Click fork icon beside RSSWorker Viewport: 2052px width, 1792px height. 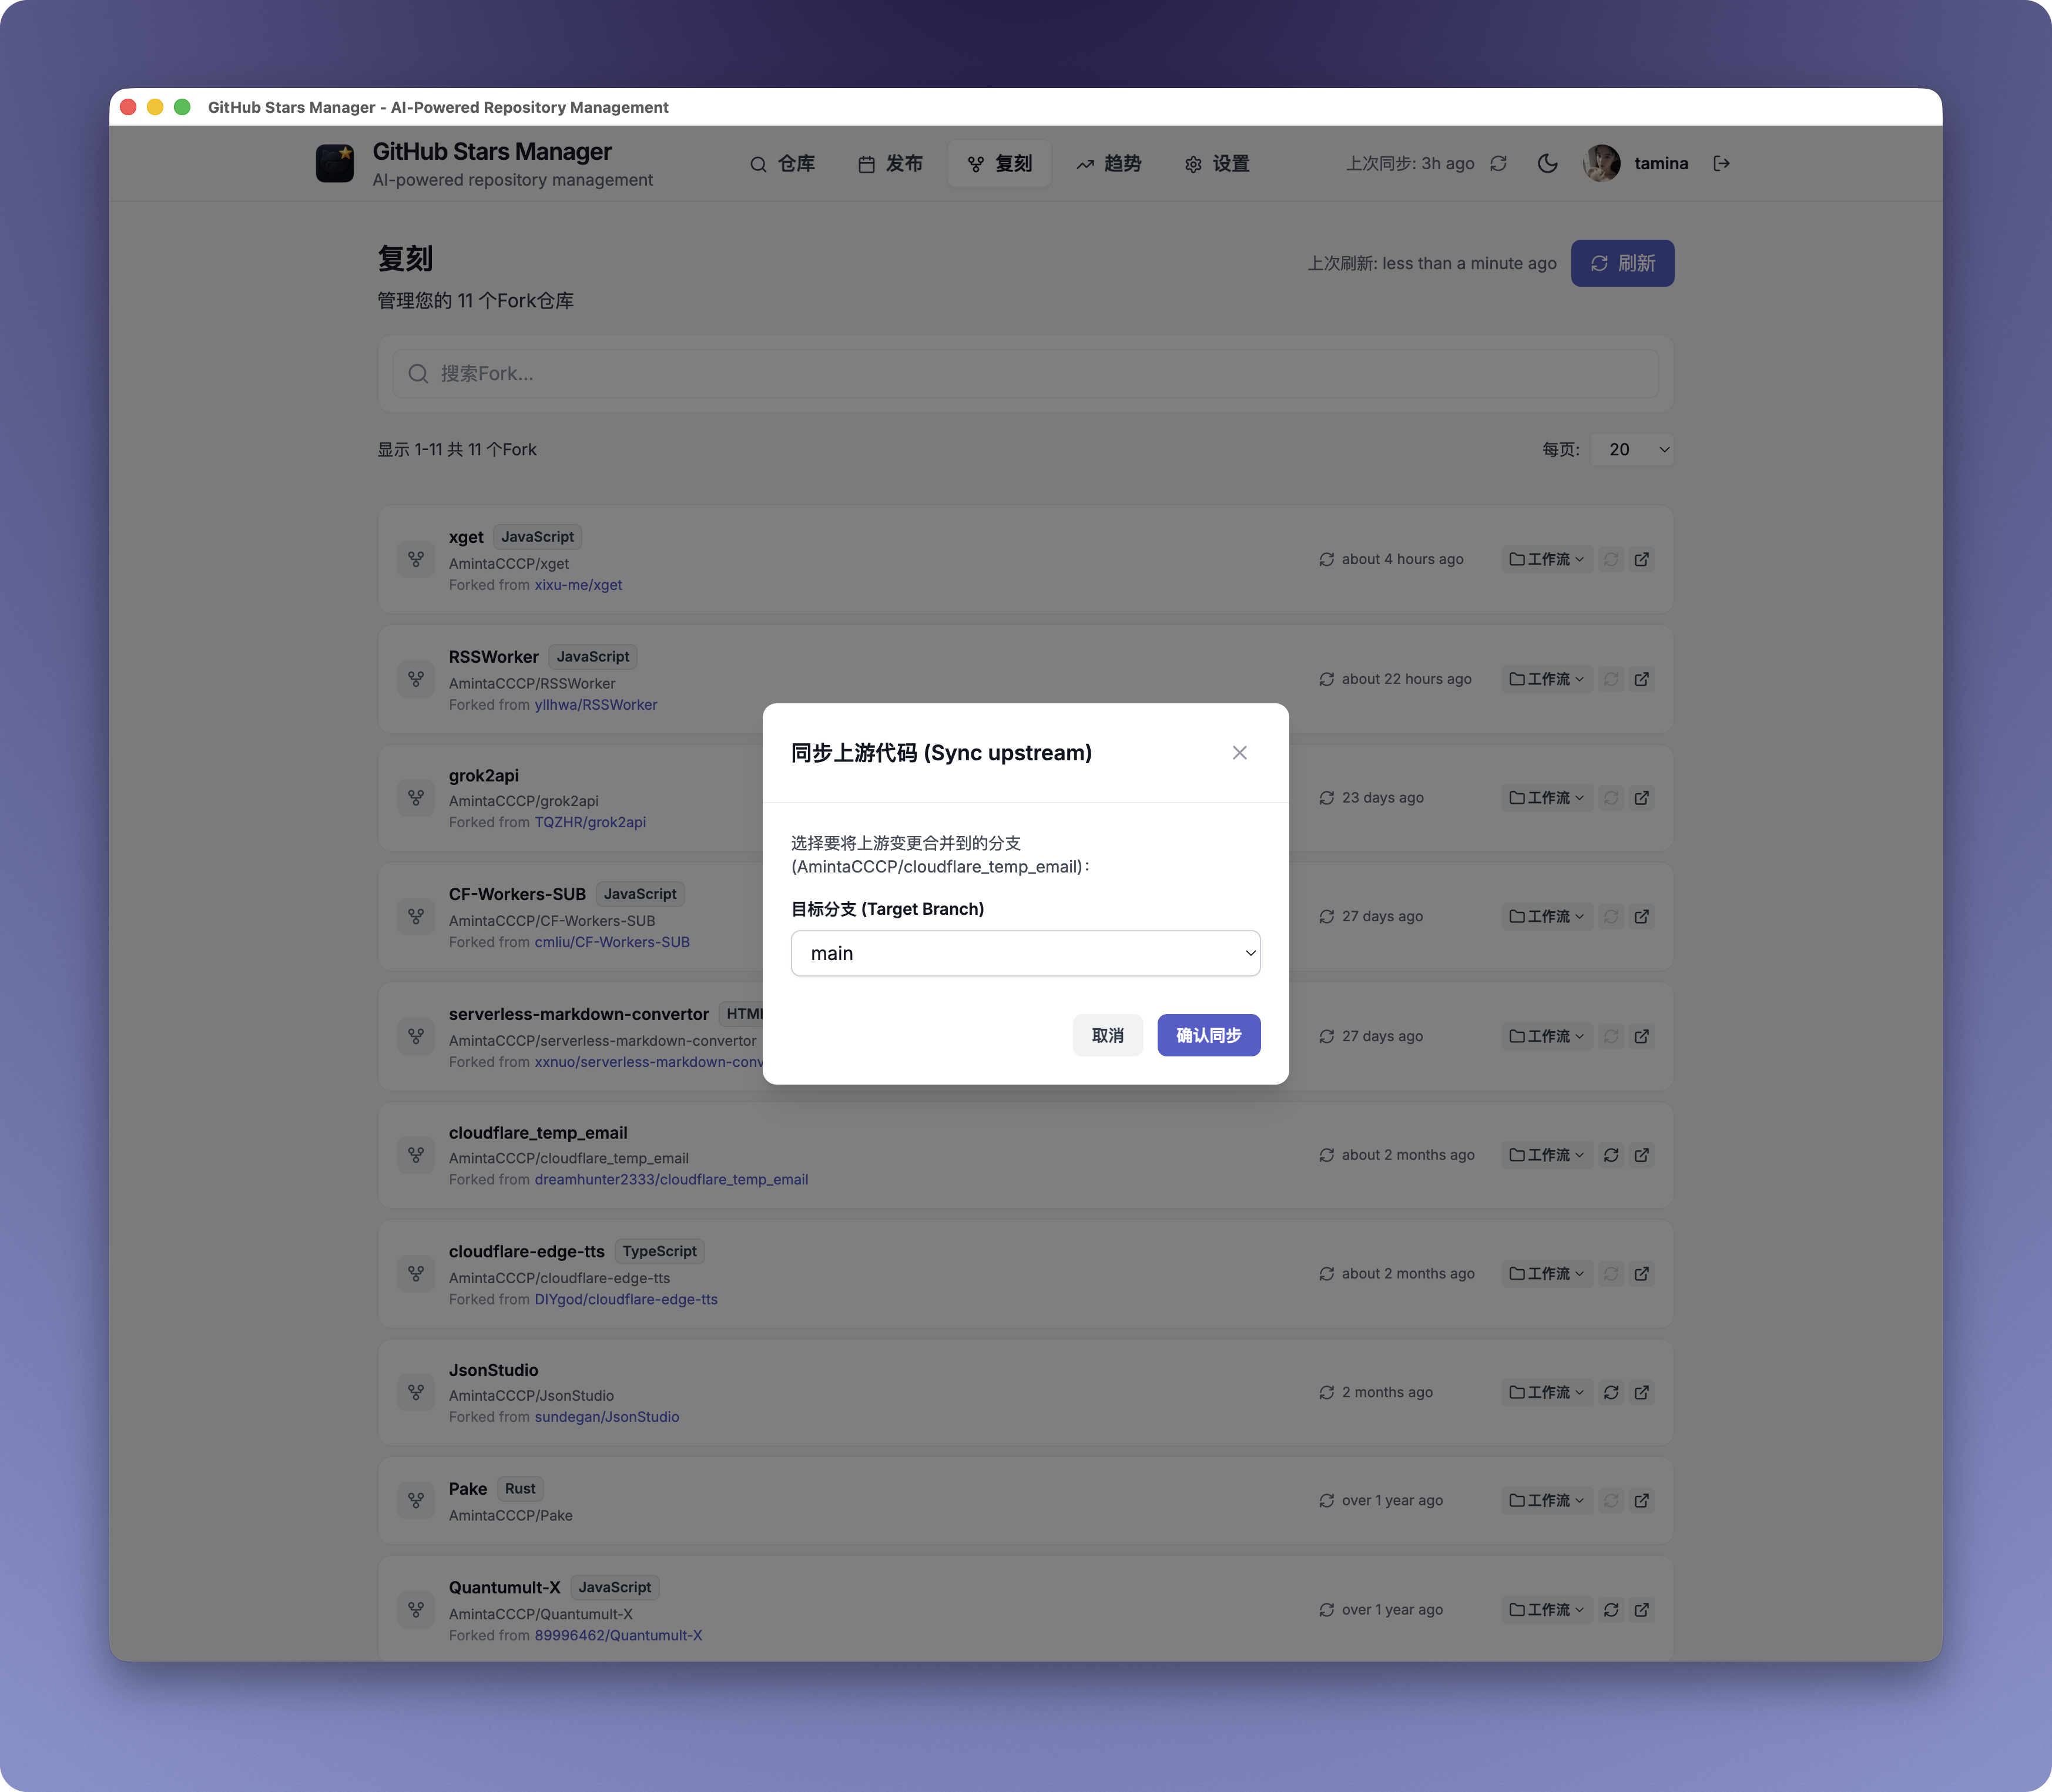pos(416,680)
